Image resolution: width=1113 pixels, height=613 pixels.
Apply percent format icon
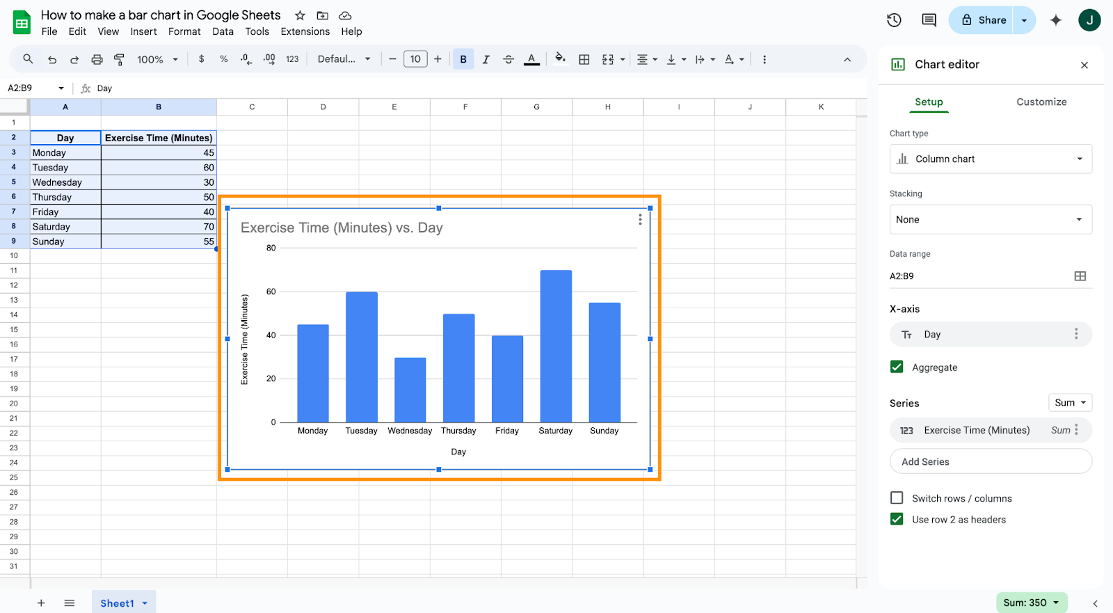pos(224,59)
